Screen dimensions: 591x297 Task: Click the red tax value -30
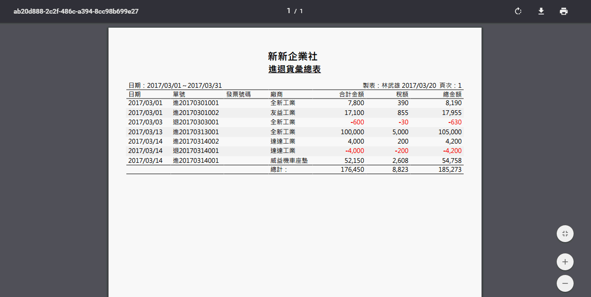coord(404,122)
